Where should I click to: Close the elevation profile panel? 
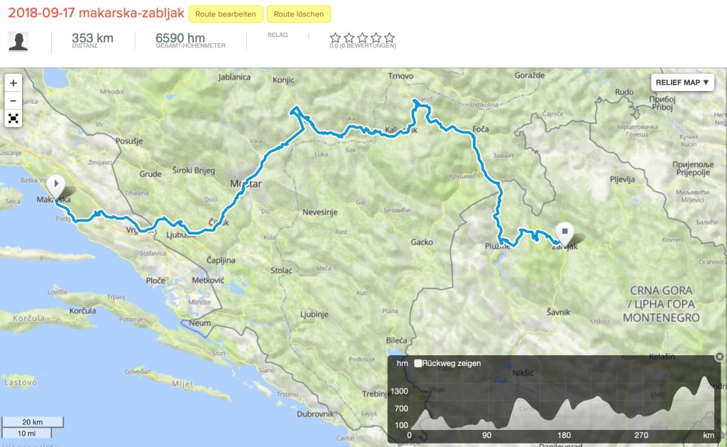719,357
